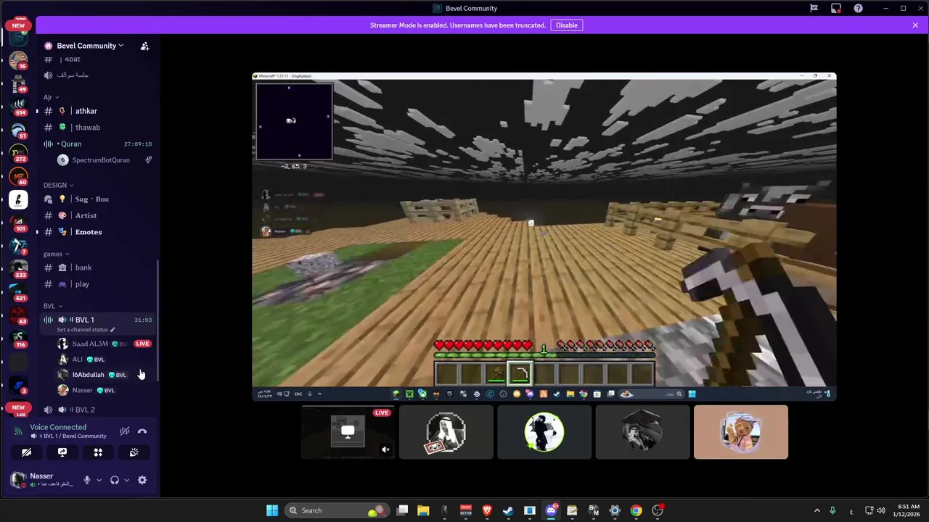
Task: Select live stream thumbnail tile
Action: (348, 432)
